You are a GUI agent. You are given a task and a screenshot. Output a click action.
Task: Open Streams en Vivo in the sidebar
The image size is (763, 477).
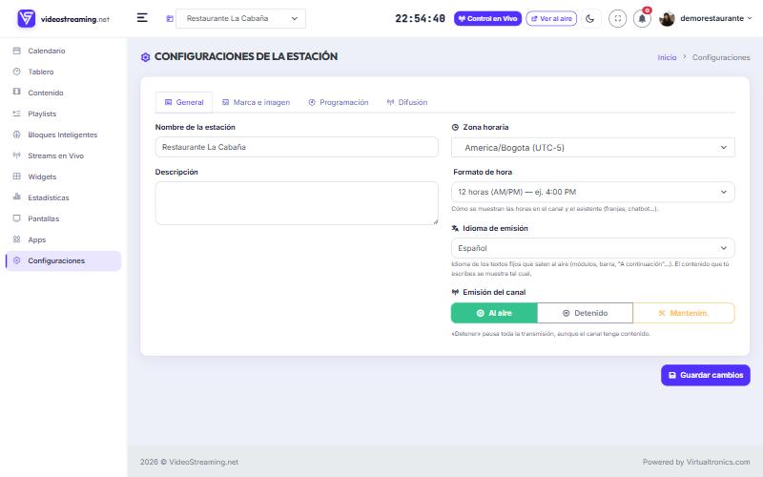click(63, 156)
